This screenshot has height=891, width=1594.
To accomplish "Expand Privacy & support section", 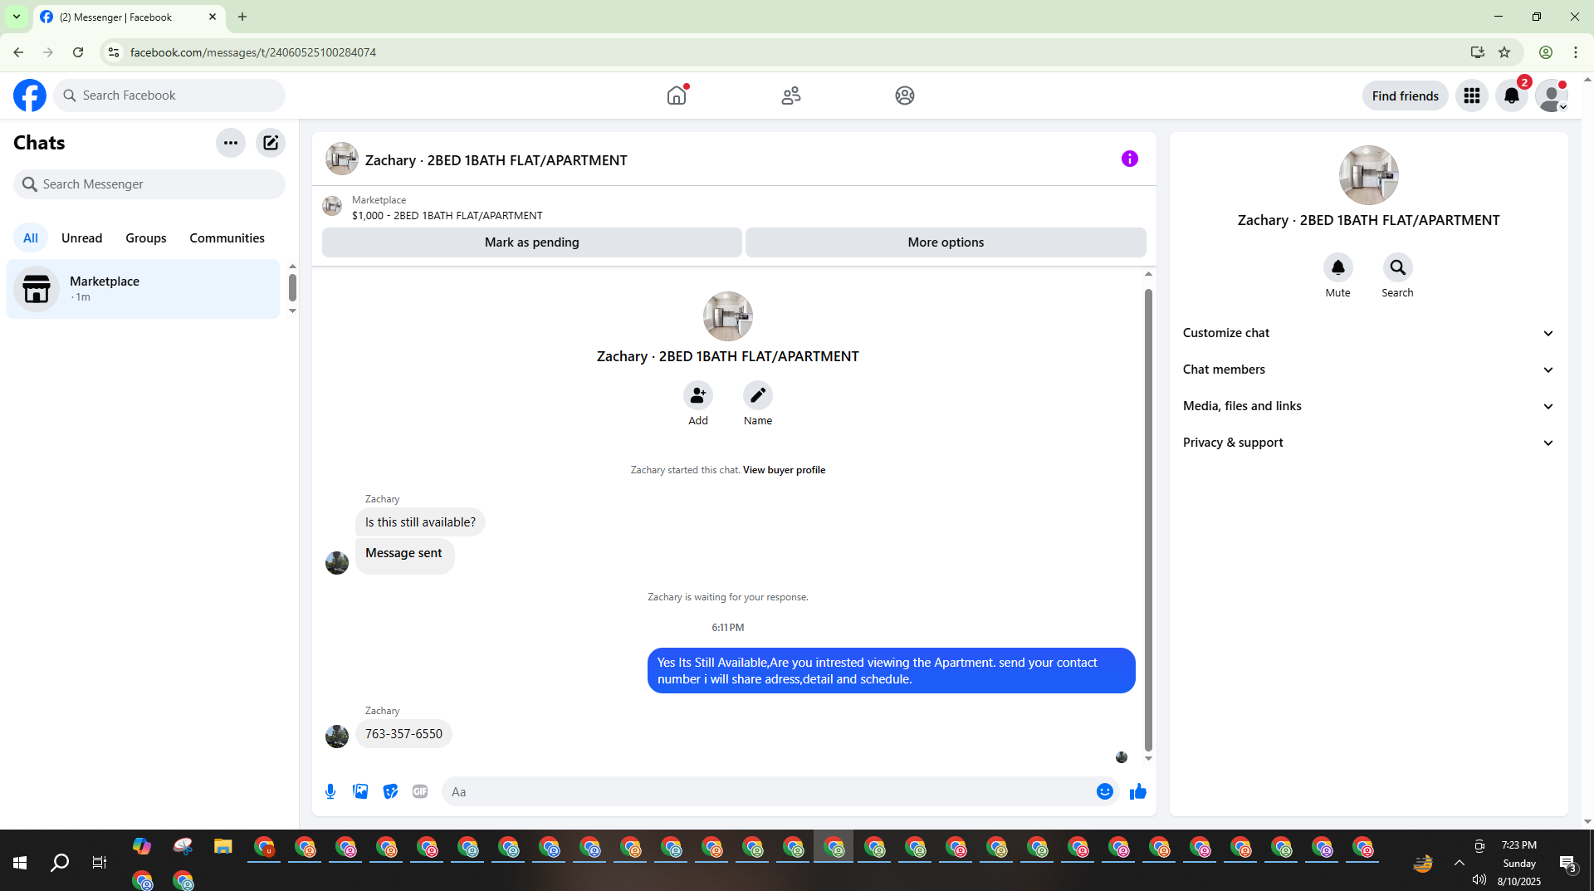I will [1369, 443].
